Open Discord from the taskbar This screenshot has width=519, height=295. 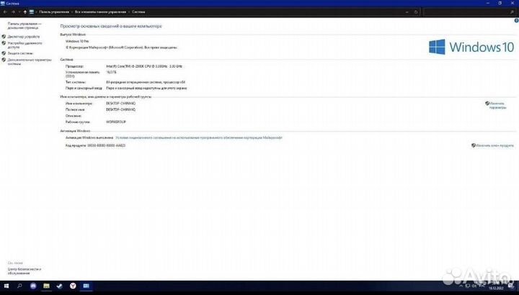click(x=33, y=286)
